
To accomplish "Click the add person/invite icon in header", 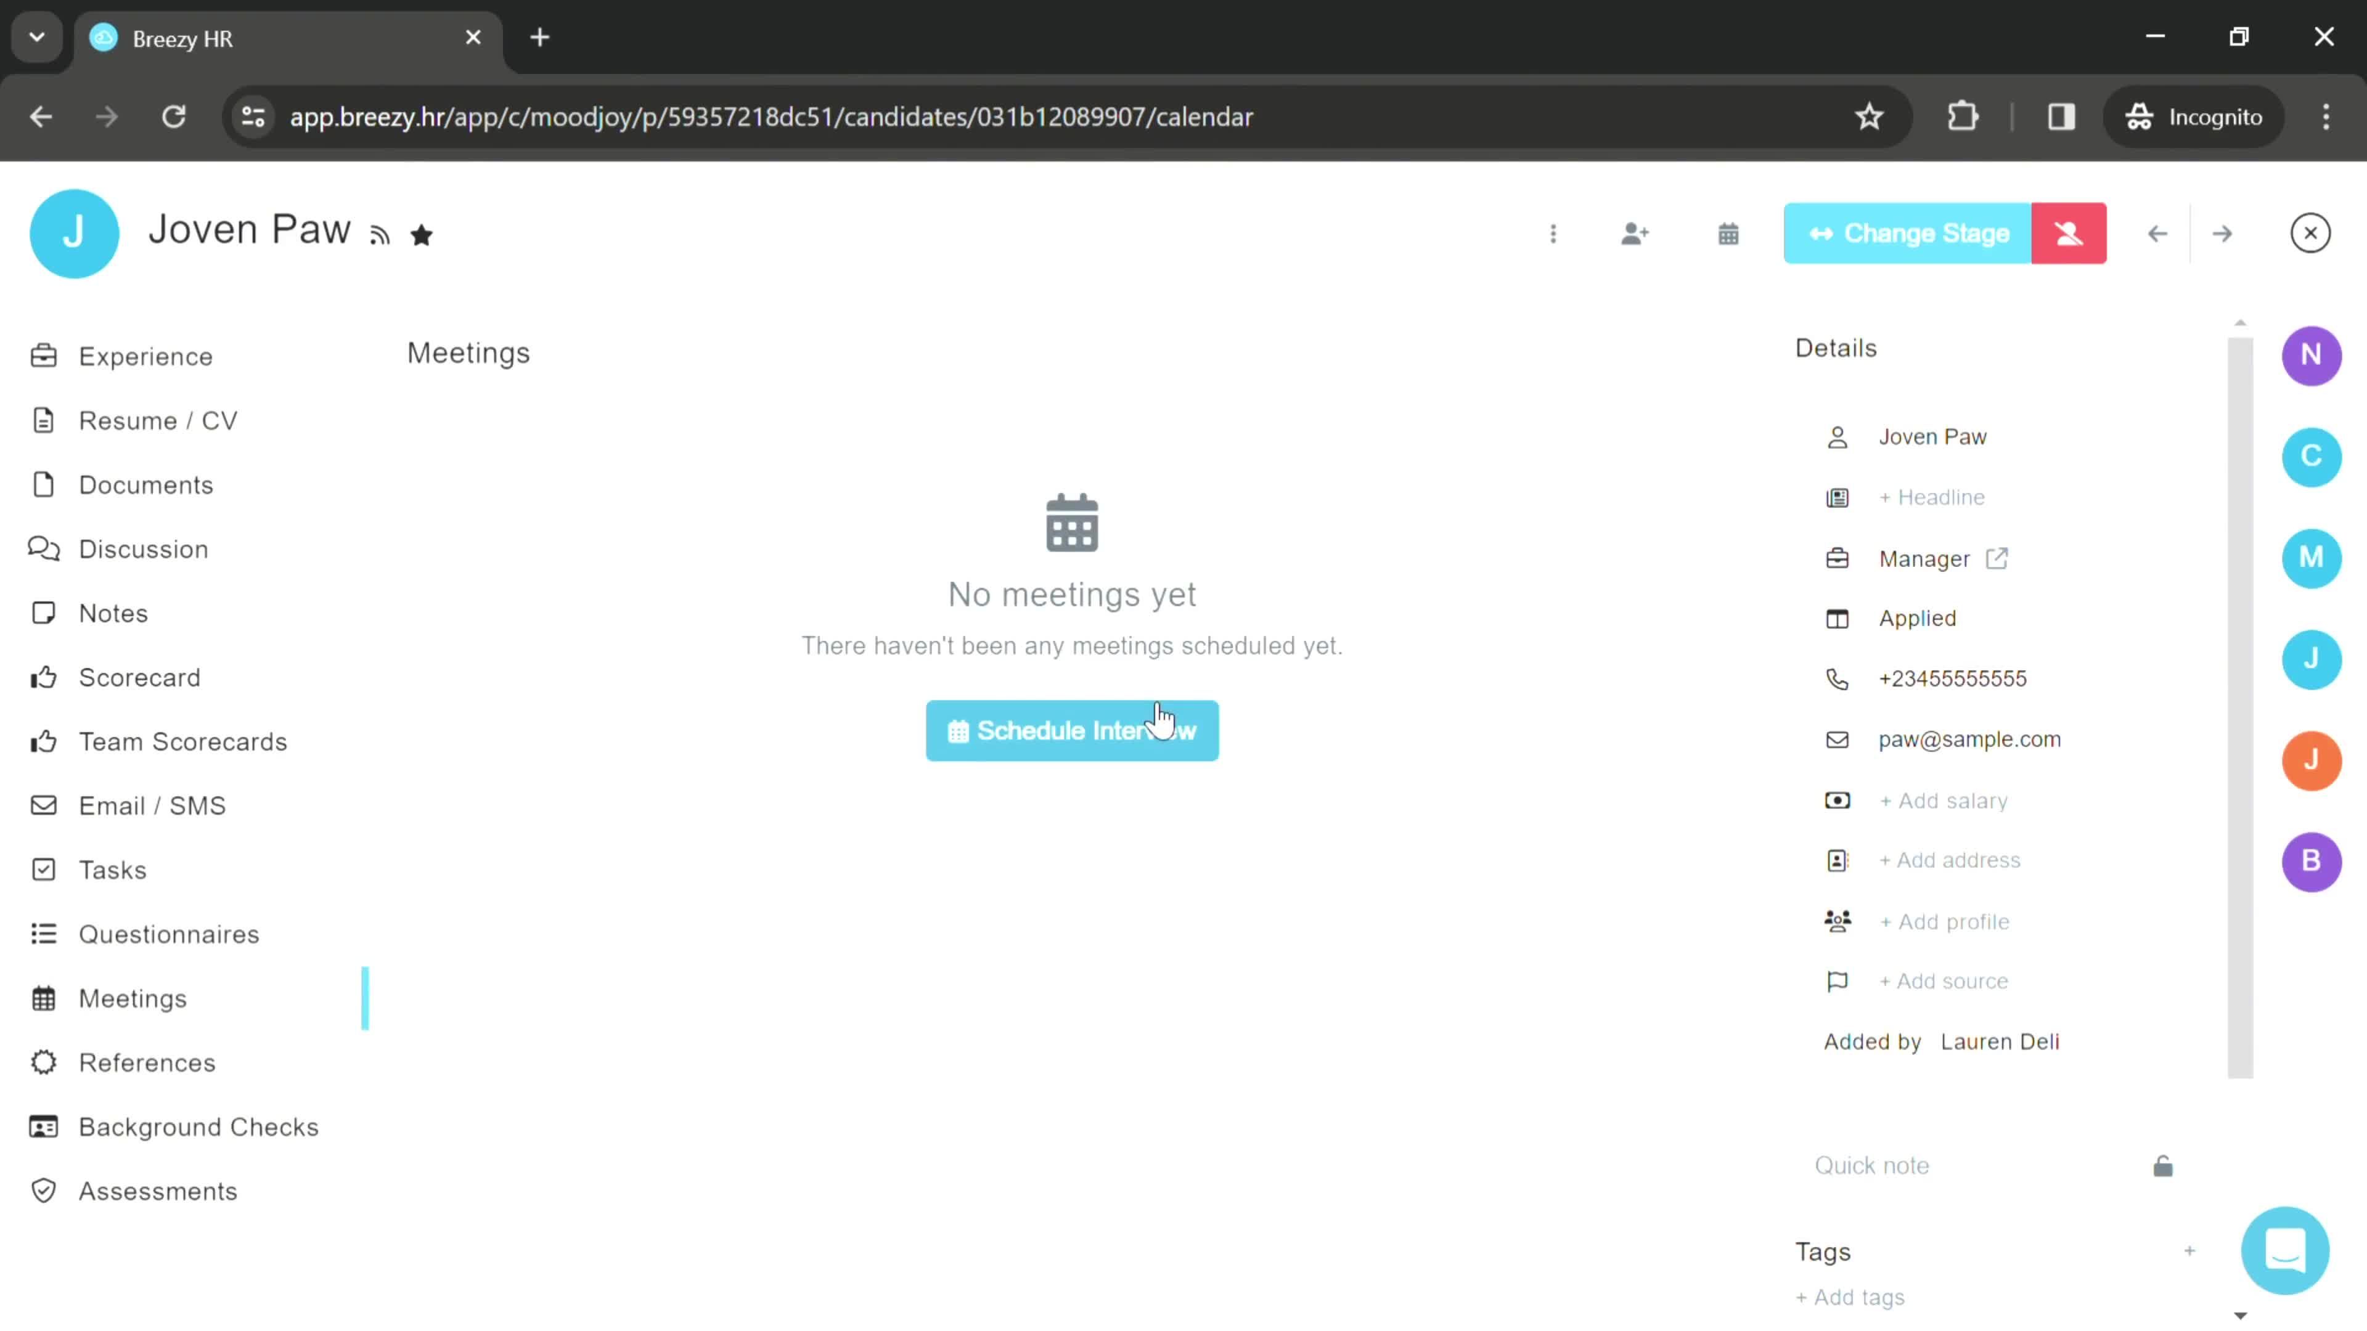I will pos(1637,232).
